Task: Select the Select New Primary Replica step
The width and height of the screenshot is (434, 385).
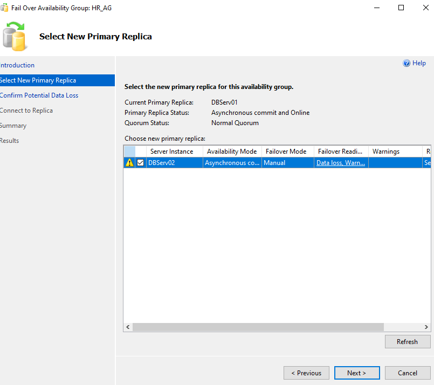Action: pos(38,80)
